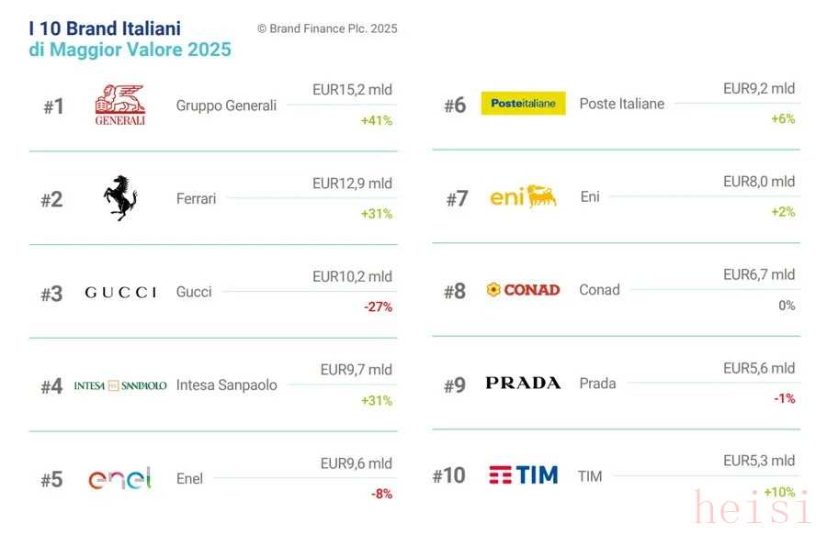Click the Brand Finance Plc. 2025 copyright text
The width and height of the screenshot is (827, 535).
tap(327, 28)
